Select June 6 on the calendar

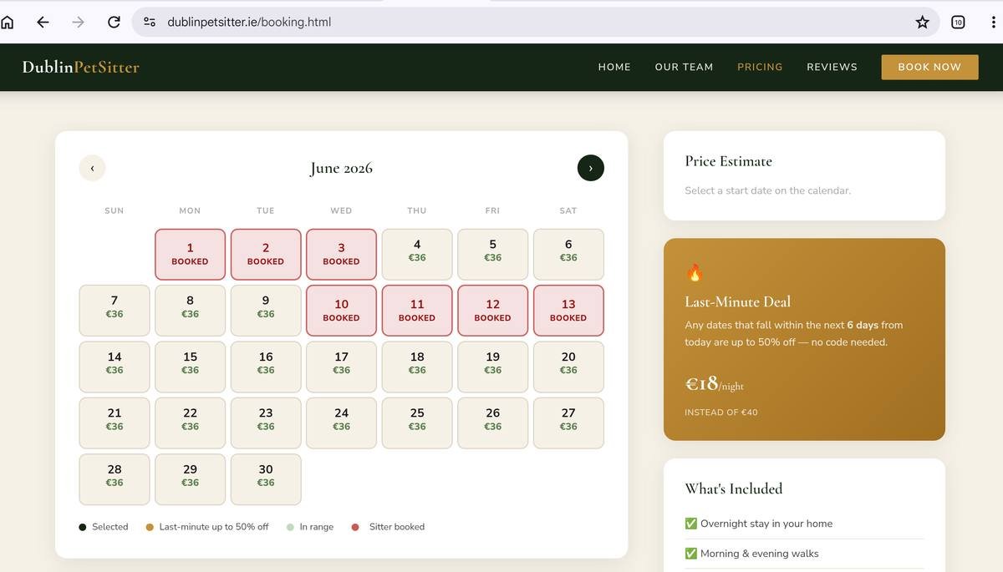(568, 254)
